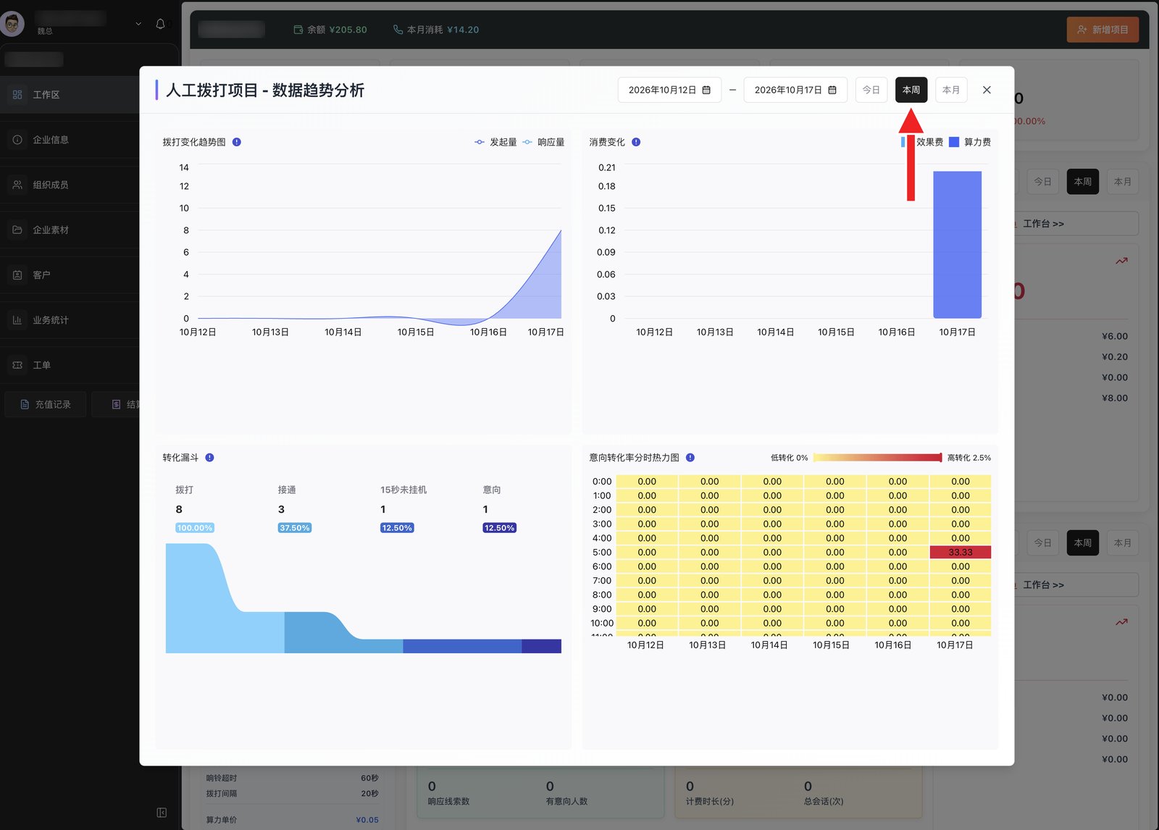The width and height of the screenshot is (1159, 830).
Task: Click the 算力费 bar for 10月17日
Action: [x=957, y=245]
